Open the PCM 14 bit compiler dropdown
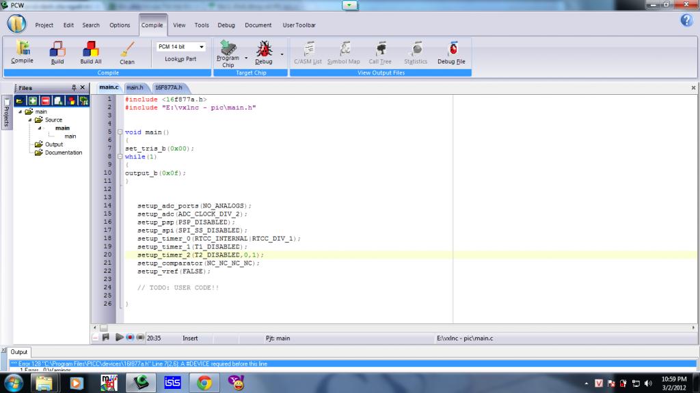700x393 pixels. (x=202, y=47)
